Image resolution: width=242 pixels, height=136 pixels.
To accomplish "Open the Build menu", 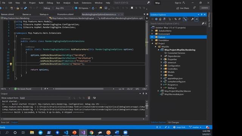I will 41,3.
